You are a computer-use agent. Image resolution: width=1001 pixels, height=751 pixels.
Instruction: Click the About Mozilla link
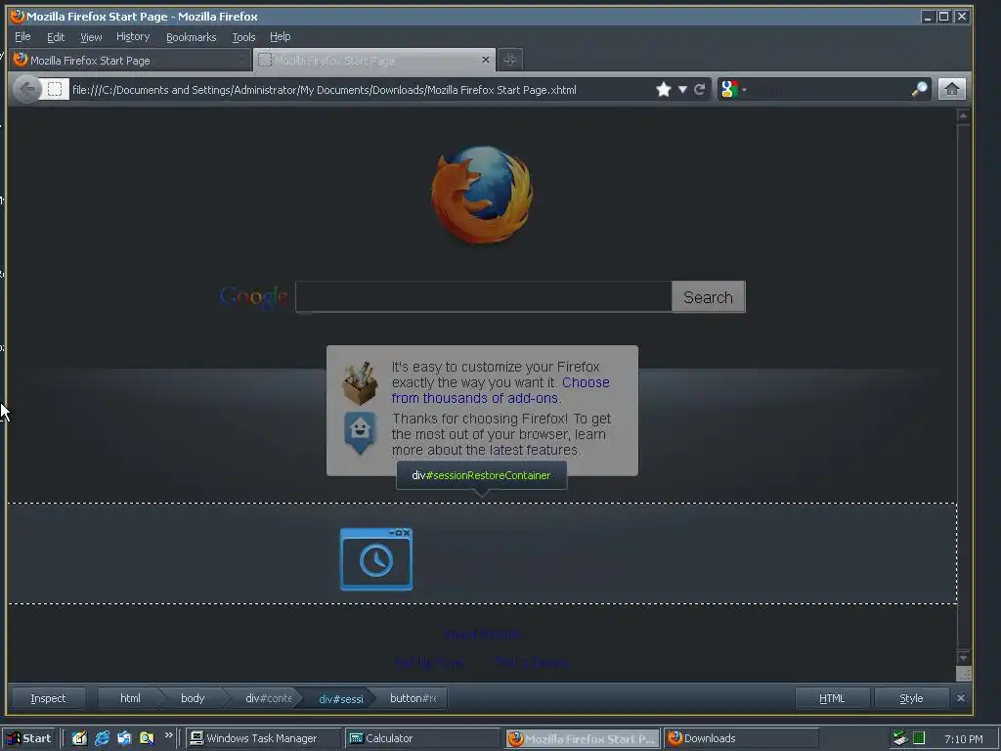point(483,634)
